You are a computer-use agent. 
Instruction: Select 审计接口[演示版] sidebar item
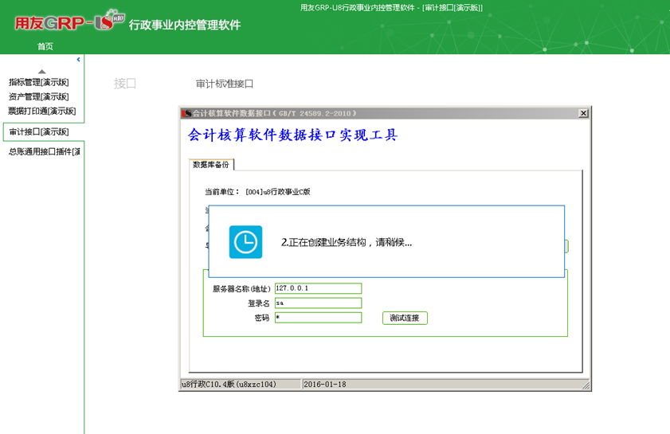[x=39, y=131]
